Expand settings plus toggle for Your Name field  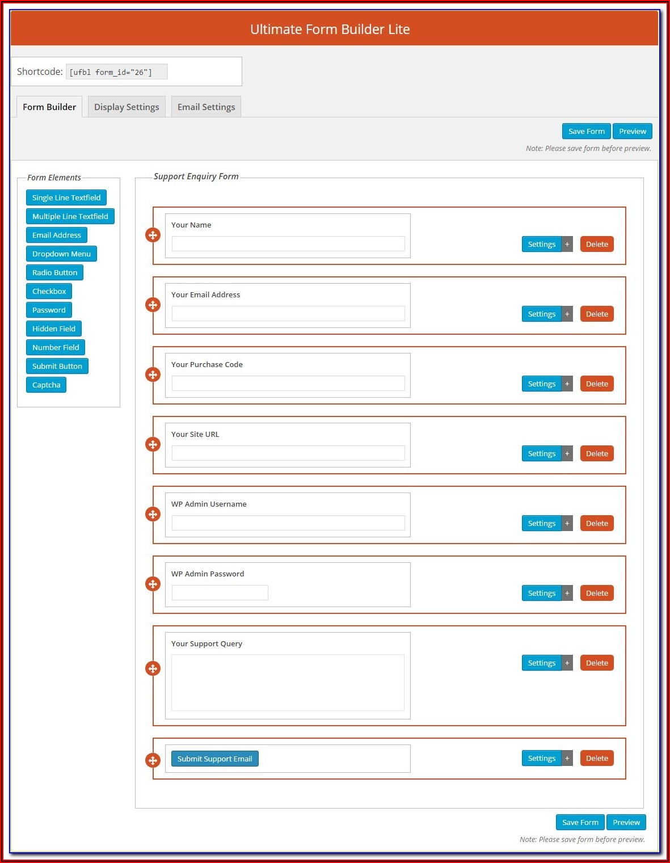pos(567,244)
